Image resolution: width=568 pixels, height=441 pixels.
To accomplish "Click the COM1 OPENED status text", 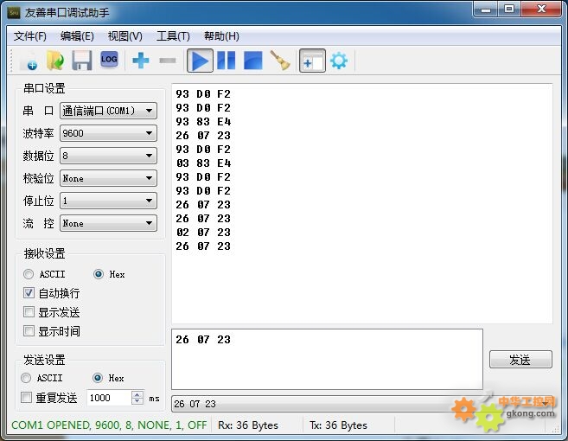I will (109, 425).
